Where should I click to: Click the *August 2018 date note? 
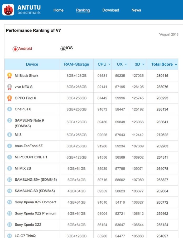[168, 34]
